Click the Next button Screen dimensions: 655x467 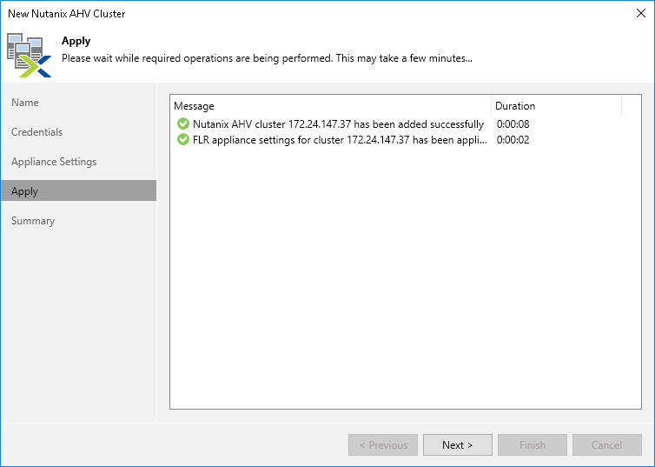click(x=458, y=445)
